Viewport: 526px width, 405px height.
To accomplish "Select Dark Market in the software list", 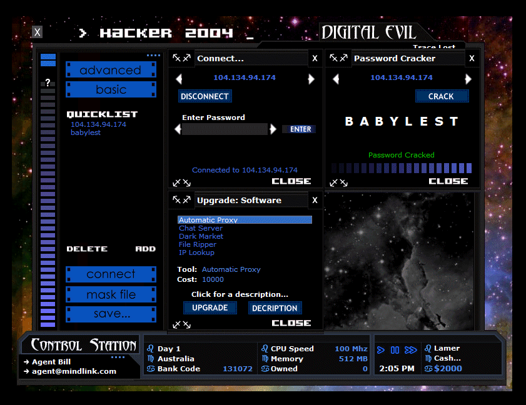I will pyautogui.click(x=201, y=236).
